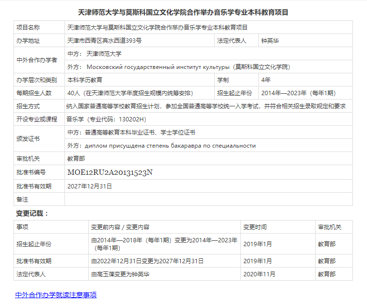
Task: Click the 音乐学（专业代码：130202H） value
Action: [106, 119]
